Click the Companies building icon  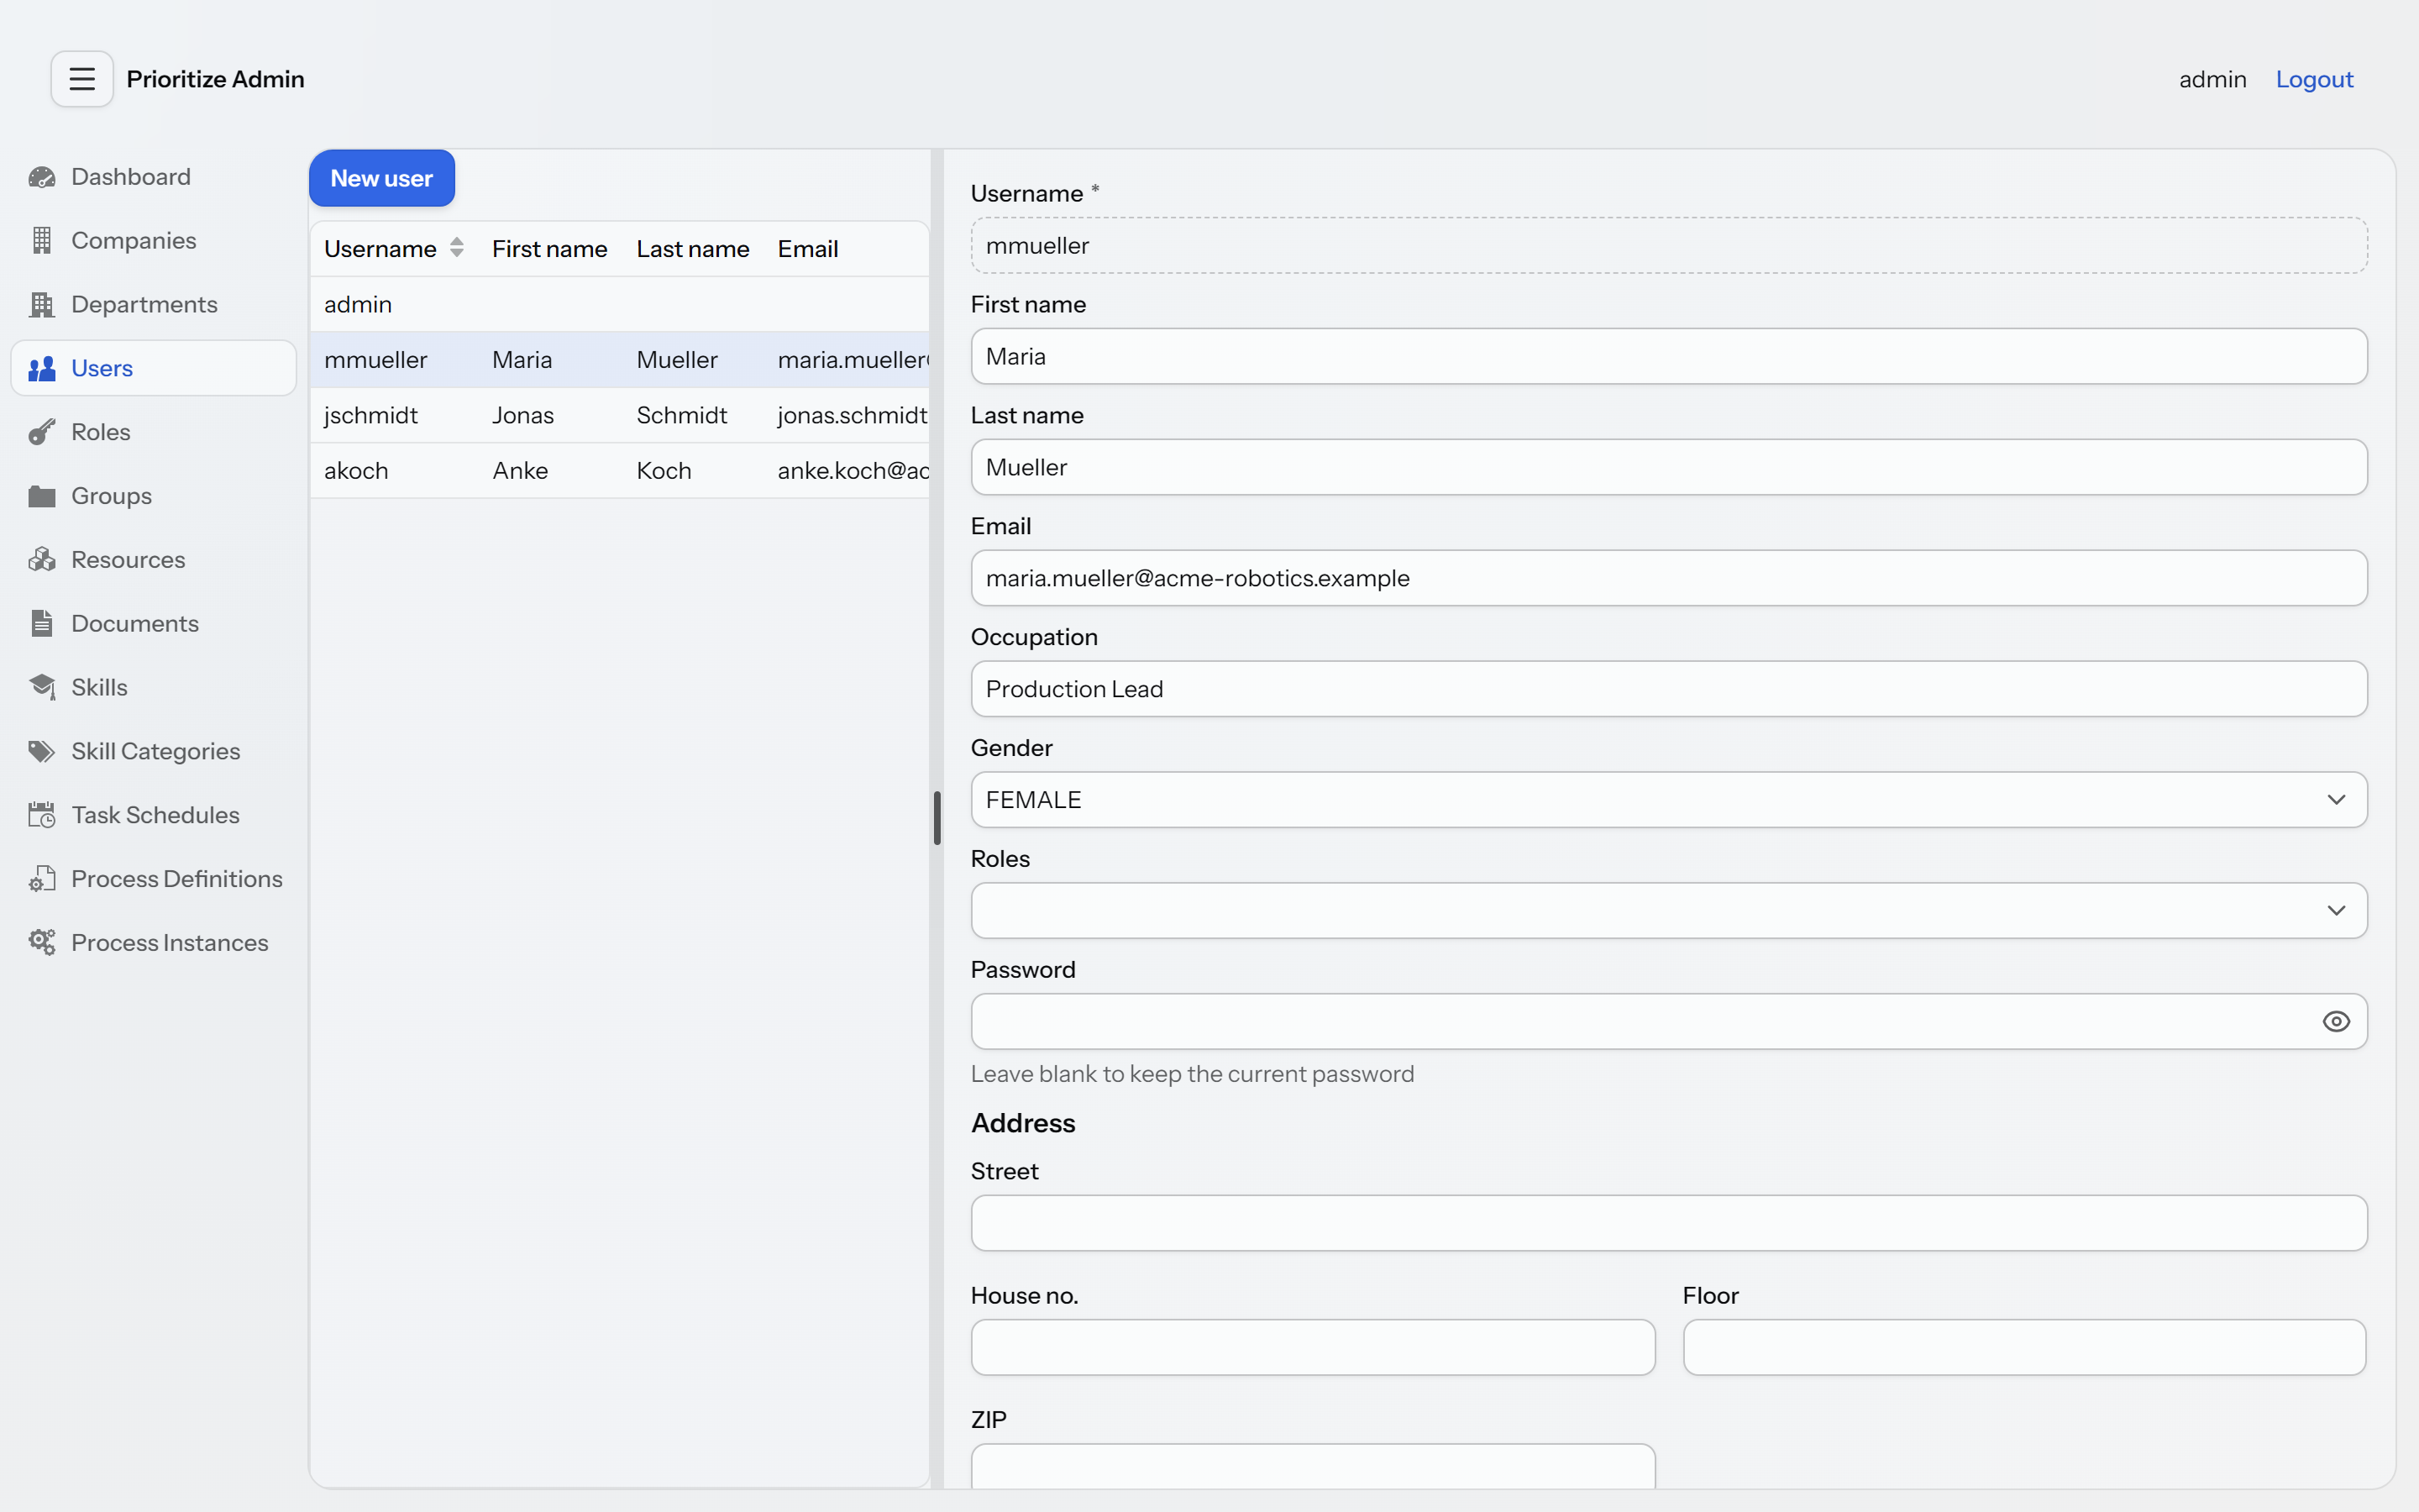point(42,241)
